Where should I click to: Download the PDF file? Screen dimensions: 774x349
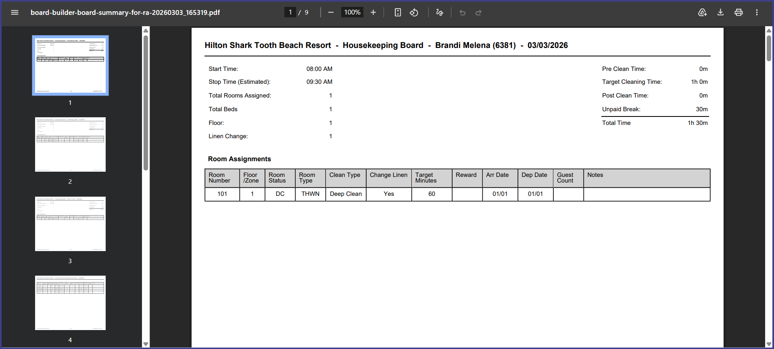coord(720,12)
